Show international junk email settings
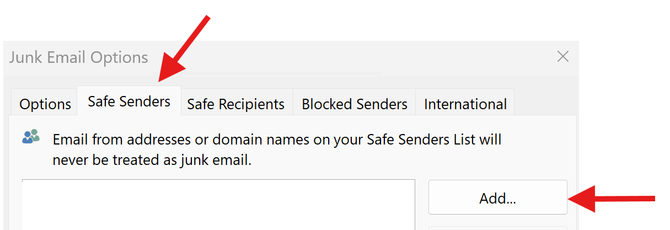The height and width of the screenshot is (230, 670). point(465,104)
